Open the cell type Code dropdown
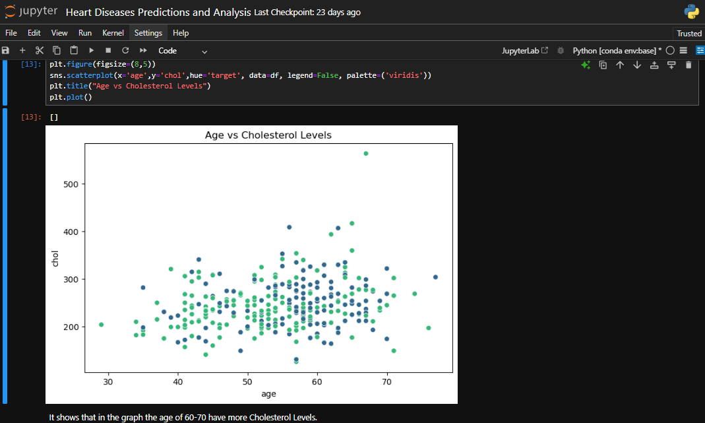This screenshot has width=705, height=423. [183, 51]
